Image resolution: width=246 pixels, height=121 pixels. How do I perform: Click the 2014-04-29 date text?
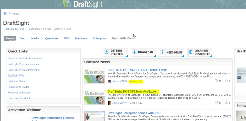point(135,81)
